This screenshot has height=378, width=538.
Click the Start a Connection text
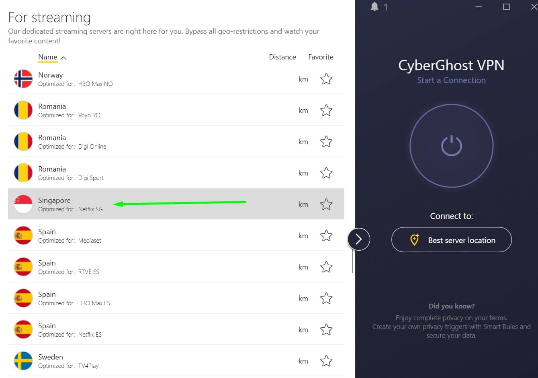point(451,80)
